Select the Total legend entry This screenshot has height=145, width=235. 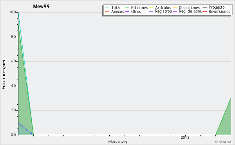tap(113, 7)
